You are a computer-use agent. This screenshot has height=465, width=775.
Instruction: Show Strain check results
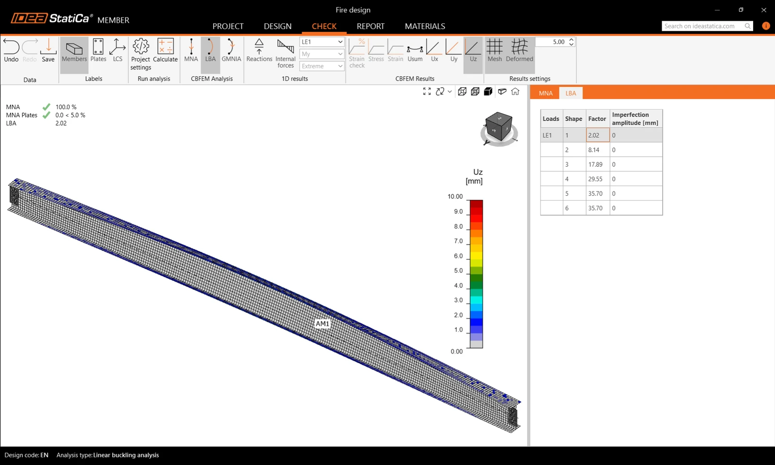(x=357, y=54)
